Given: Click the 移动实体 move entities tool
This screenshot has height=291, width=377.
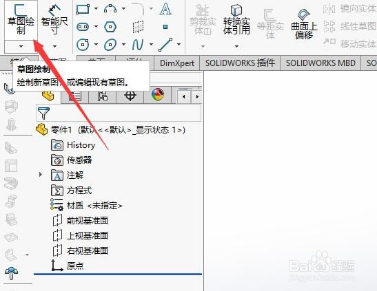Looking at the screenshot, I should [x=349, y=43].
